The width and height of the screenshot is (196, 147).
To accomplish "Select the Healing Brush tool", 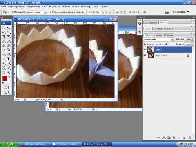I will [4, 41].
